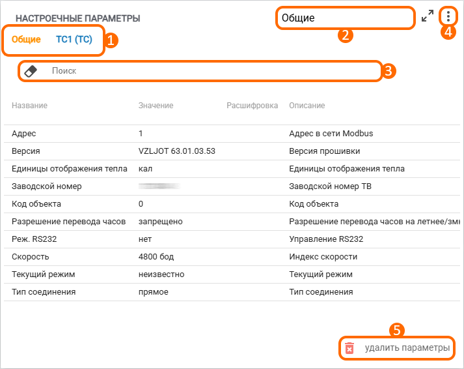The height and width of the screenshot is (369, 464).
Task: Sort by the Название column header
Action: point(29,106)
